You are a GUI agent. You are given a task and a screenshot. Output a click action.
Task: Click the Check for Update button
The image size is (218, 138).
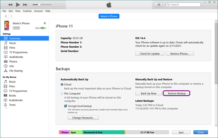click(x=150, y=54)
